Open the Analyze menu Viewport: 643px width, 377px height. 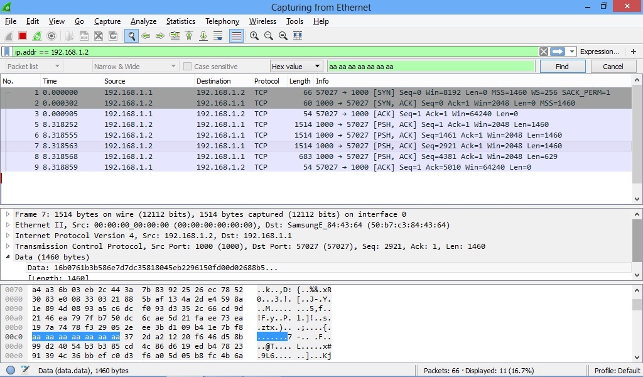pyautogui.click(x=143, y=21)
